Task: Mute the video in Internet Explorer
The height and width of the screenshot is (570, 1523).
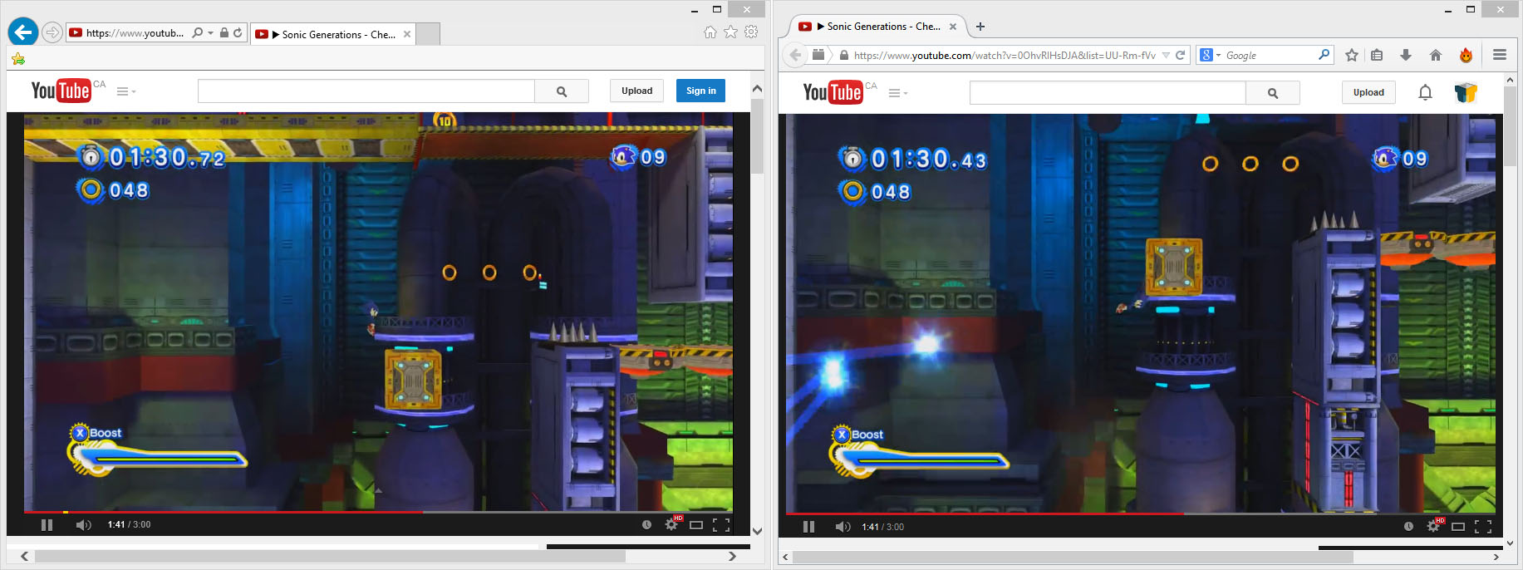Action: pyautogui.click(x=83, y=524)
